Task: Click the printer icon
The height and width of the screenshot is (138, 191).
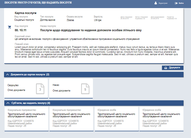Action: pos(166,68)
